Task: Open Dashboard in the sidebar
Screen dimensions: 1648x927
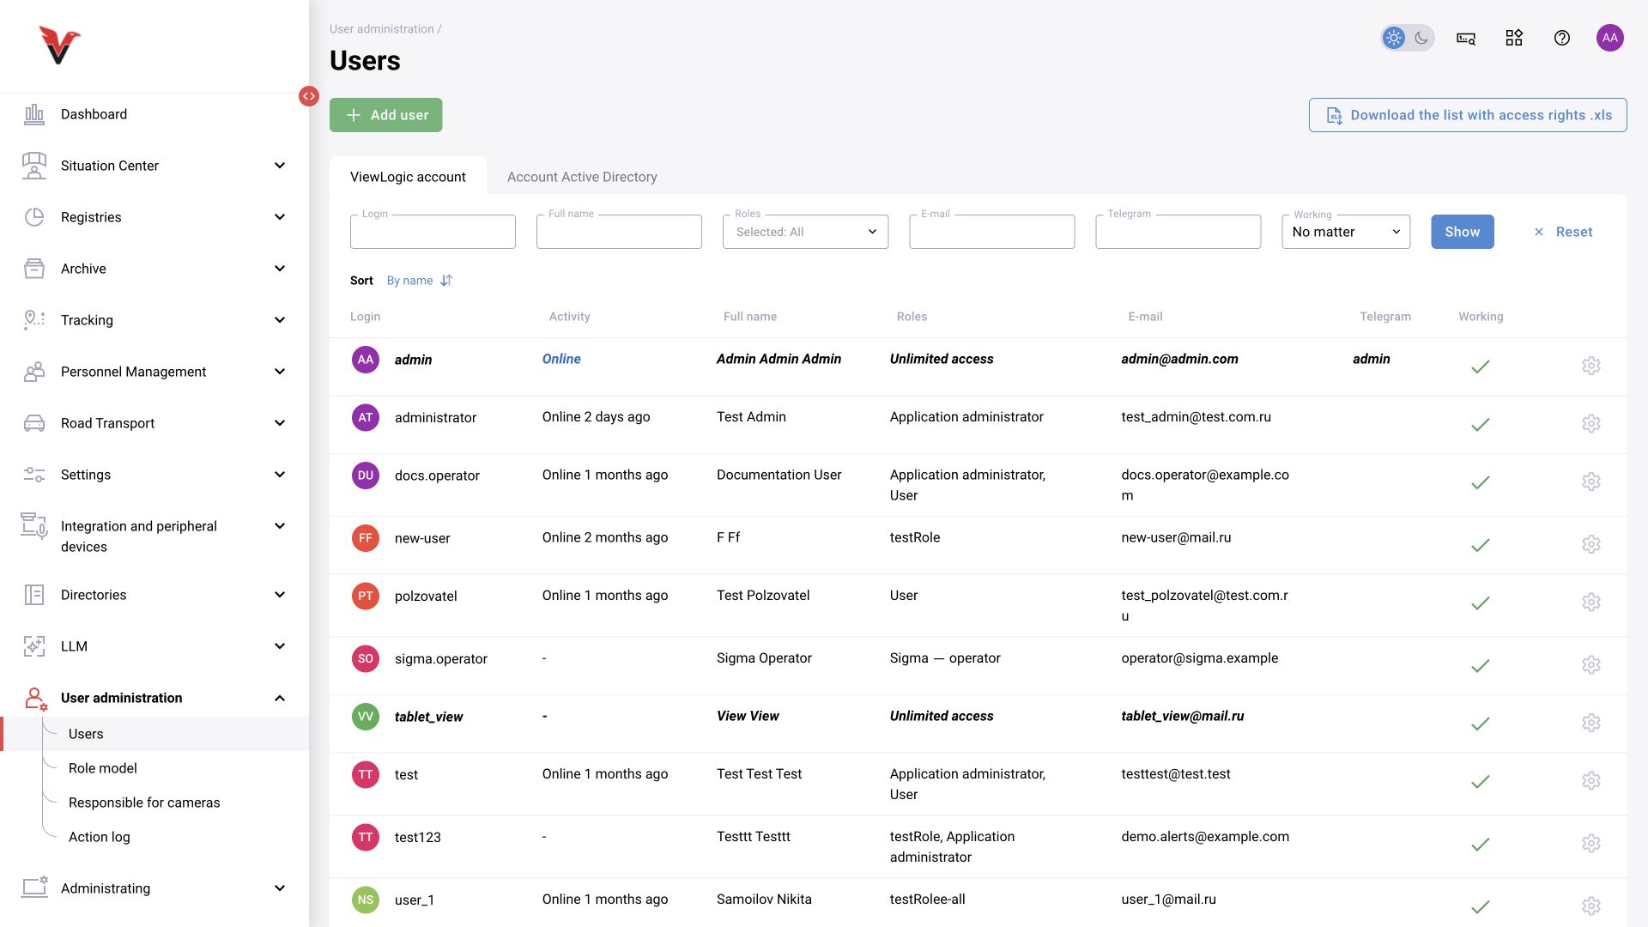Action: pyautogui.click(x=154, y=114)
